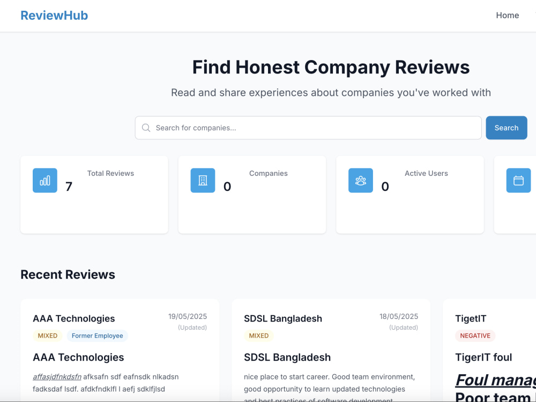Click the Recent Reviews heading

(x=68, y=274)
